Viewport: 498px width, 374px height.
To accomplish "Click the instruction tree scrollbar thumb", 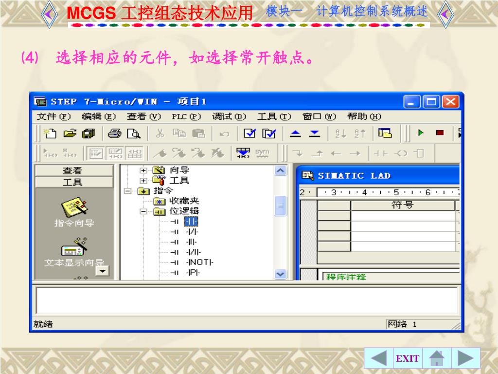I will click(x=281, y=206).
